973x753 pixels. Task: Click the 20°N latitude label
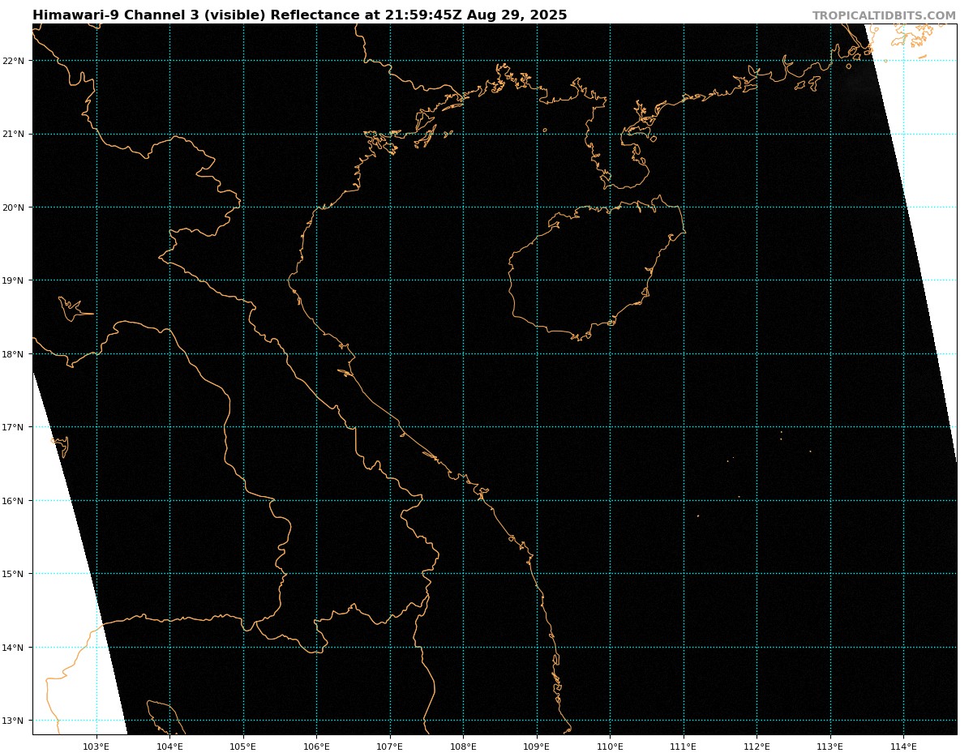pos(14,208)
